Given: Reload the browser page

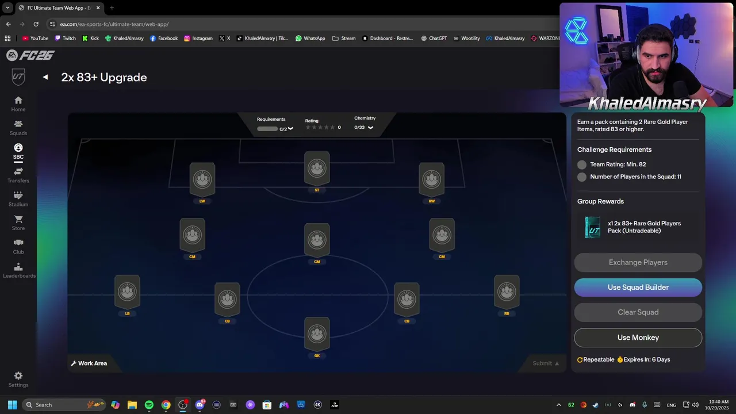Looking at the screenshot, I should pyautogui.click(x=36, y=24).
